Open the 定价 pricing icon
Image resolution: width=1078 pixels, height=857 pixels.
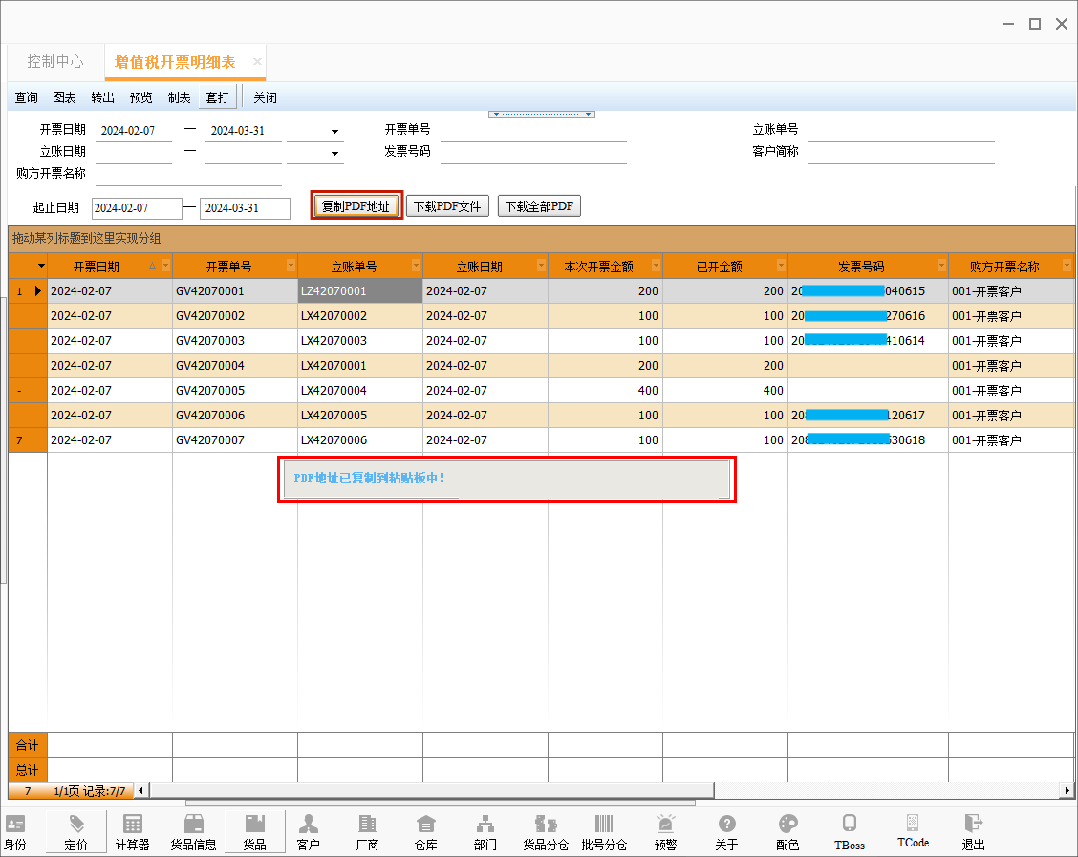tap(76, 831)
